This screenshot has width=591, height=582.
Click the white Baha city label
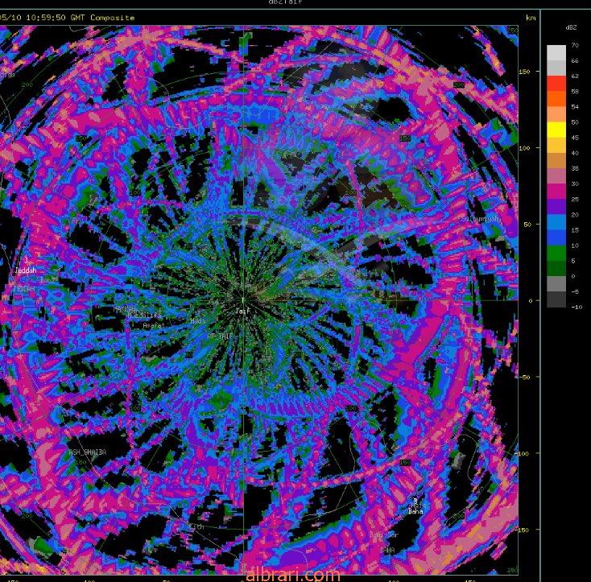click(x=415, y=511)
